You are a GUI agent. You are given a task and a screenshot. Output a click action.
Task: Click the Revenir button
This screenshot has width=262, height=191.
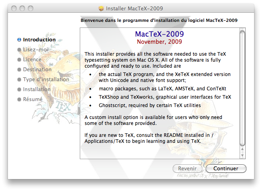(187, 168)
